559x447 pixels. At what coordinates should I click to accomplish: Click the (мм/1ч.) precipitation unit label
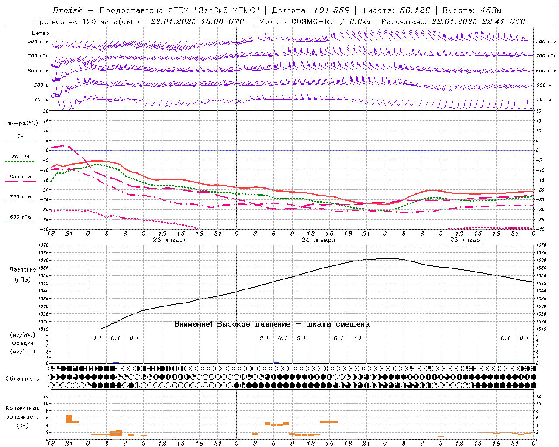tap(23, 351)
